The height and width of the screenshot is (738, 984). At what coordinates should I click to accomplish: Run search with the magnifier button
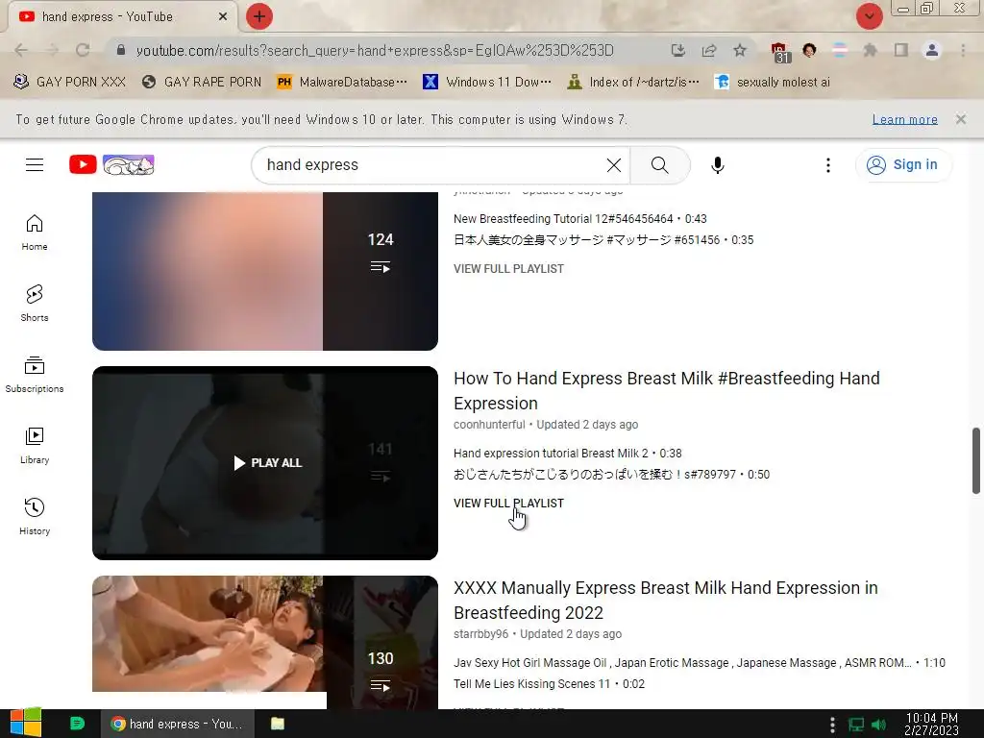[x=659, y=165]
